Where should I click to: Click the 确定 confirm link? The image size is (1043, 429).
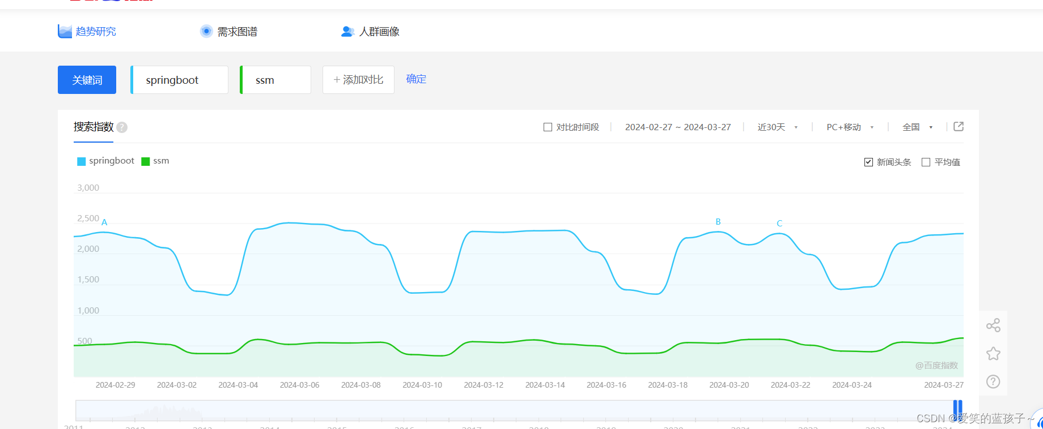point(416,79)
